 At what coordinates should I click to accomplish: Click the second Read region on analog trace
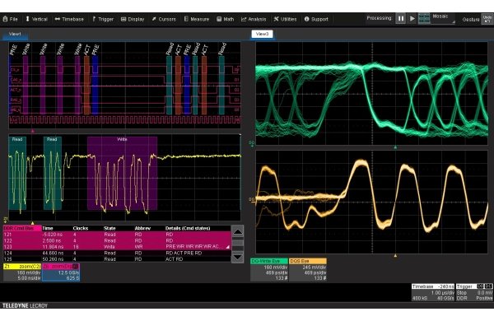click(53, 174)
